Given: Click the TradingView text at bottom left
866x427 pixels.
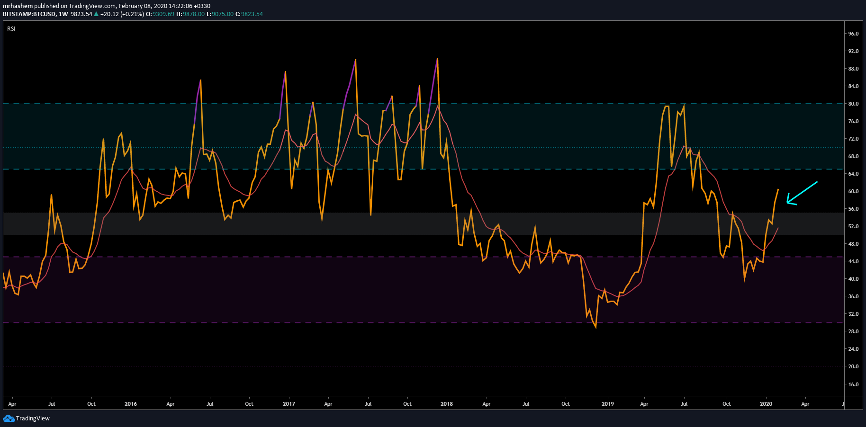Looking at the screenshot, I should [33, 418].
